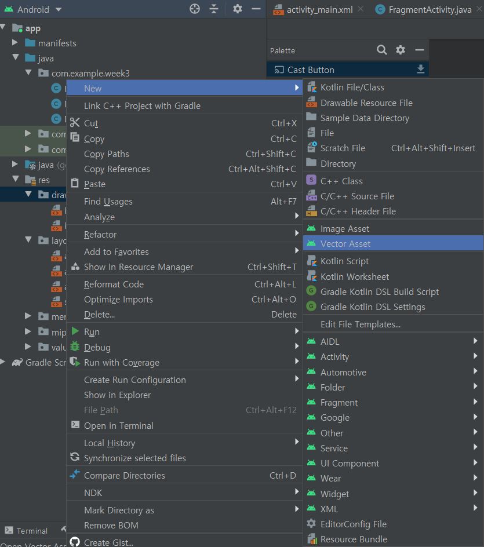Choose Delete... from the menu
Viewport: 484px width, 547px height.
click(184, 314)
